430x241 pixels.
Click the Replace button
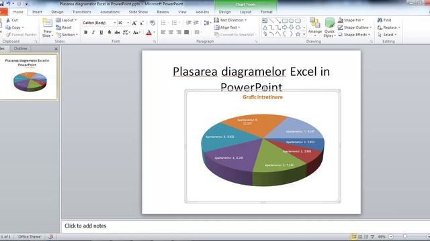(388, 27)
